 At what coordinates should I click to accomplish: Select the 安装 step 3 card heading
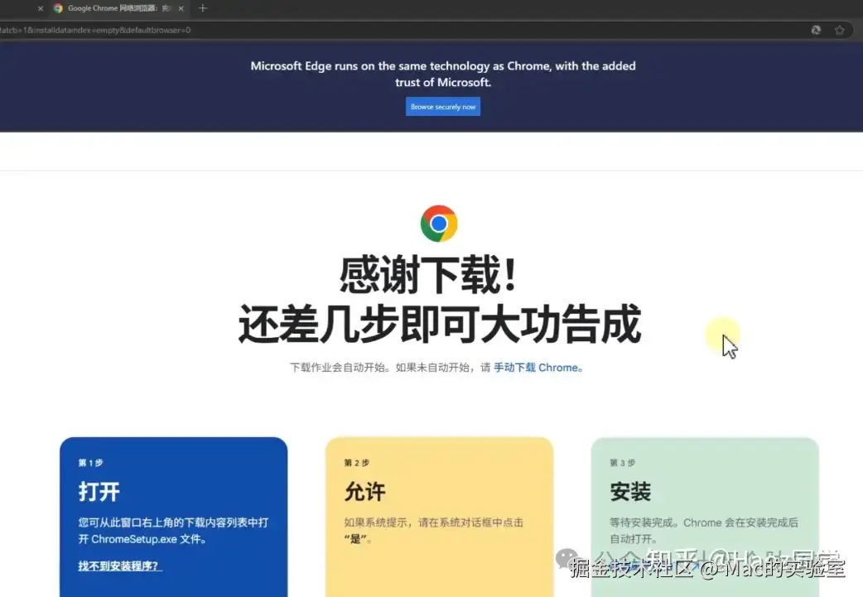630,491
